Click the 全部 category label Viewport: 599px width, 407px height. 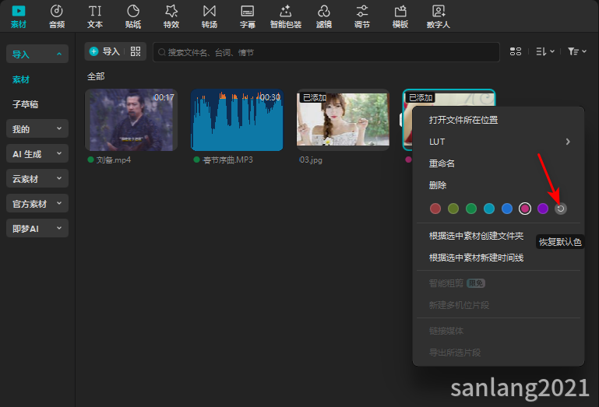[96, 76]
